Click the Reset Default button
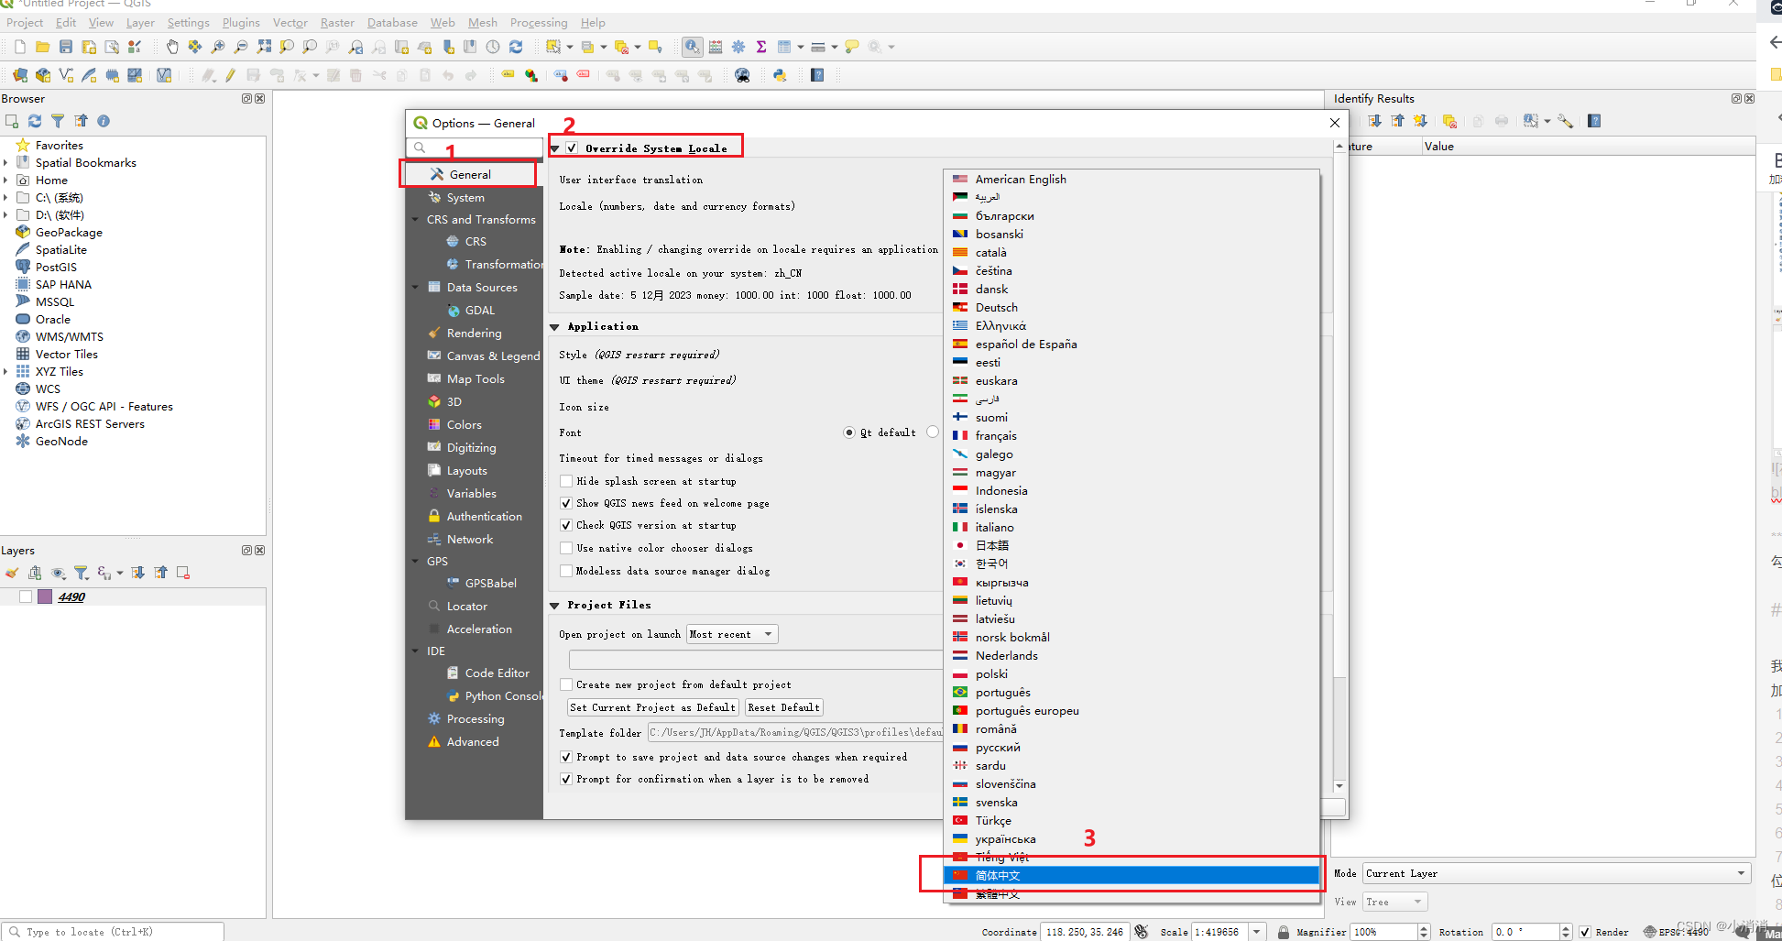The image size is (1782, 941). pos(783,707)
